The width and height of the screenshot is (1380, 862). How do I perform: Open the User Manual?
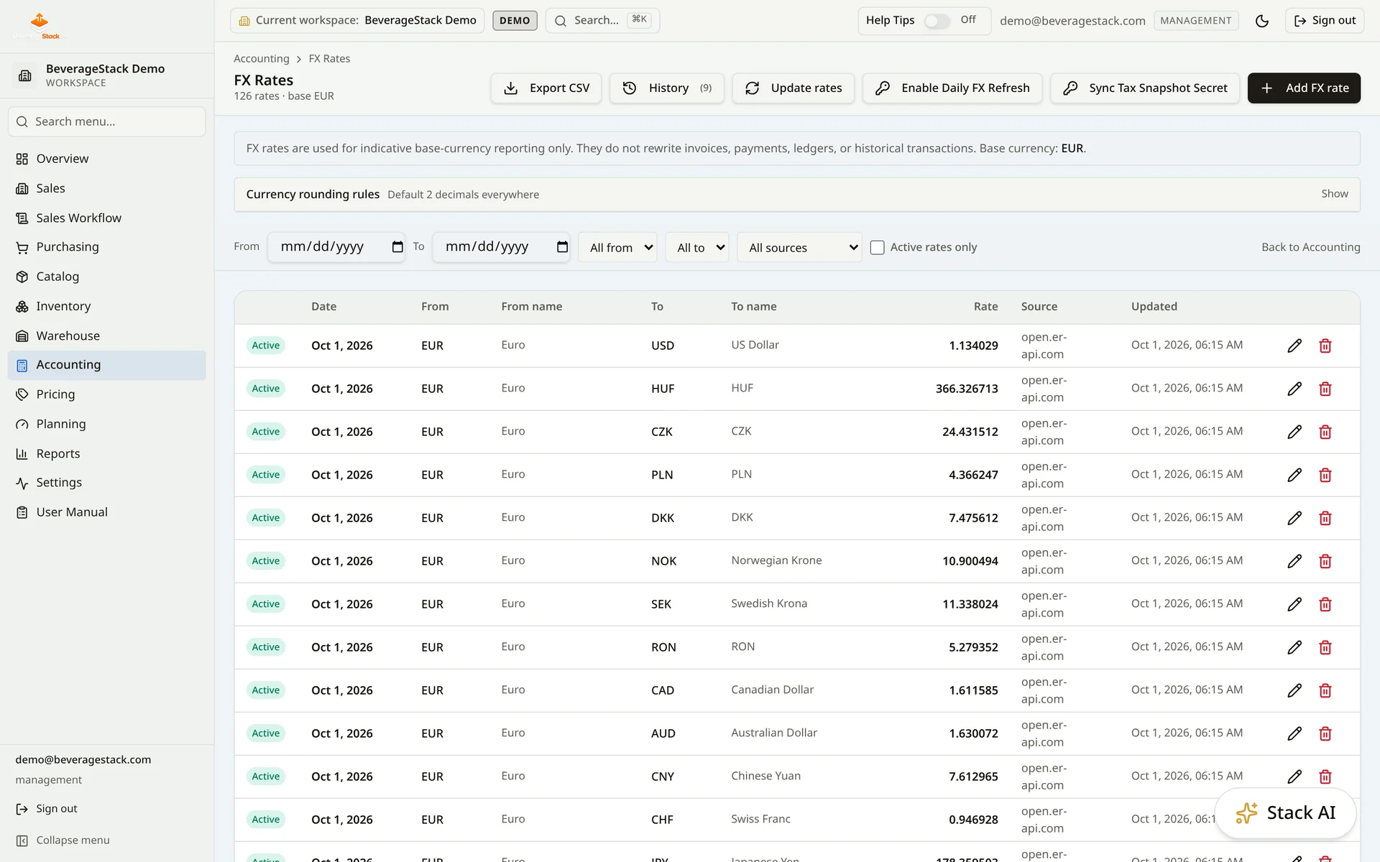106,512
